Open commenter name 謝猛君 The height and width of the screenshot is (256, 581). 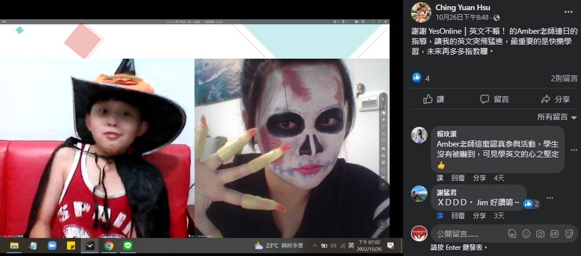447,193
